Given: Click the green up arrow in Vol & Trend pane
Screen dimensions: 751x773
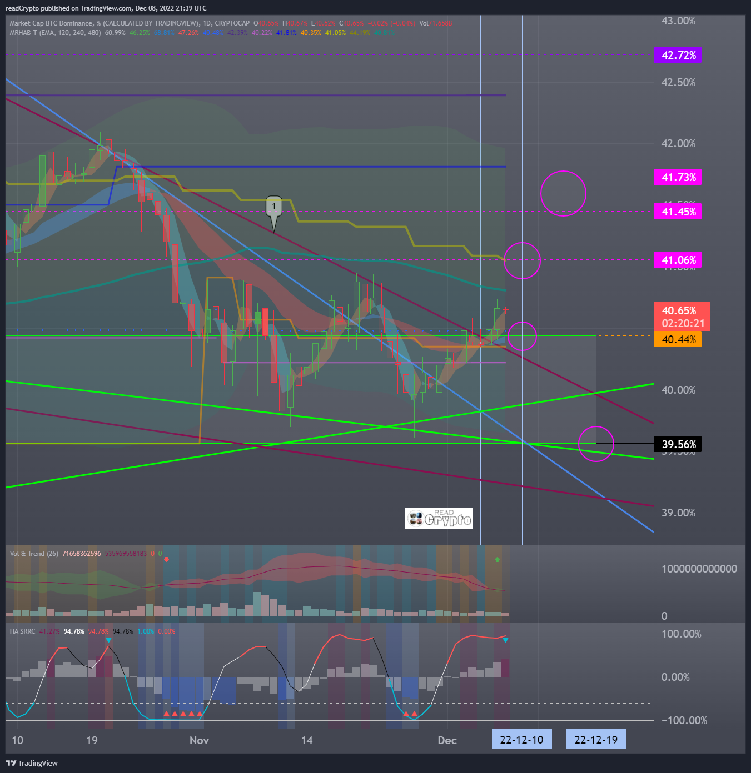Looking at the screenshot, I should (x=497, y=560).
